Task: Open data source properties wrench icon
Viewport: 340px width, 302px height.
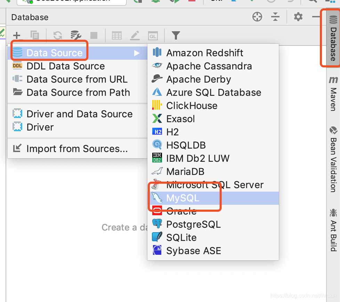Action: (x=76, y=35)
